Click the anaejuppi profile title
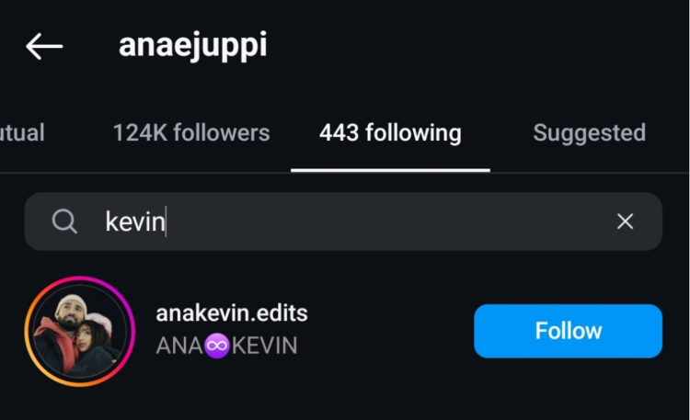690x420 pixels. pos(193,45)
